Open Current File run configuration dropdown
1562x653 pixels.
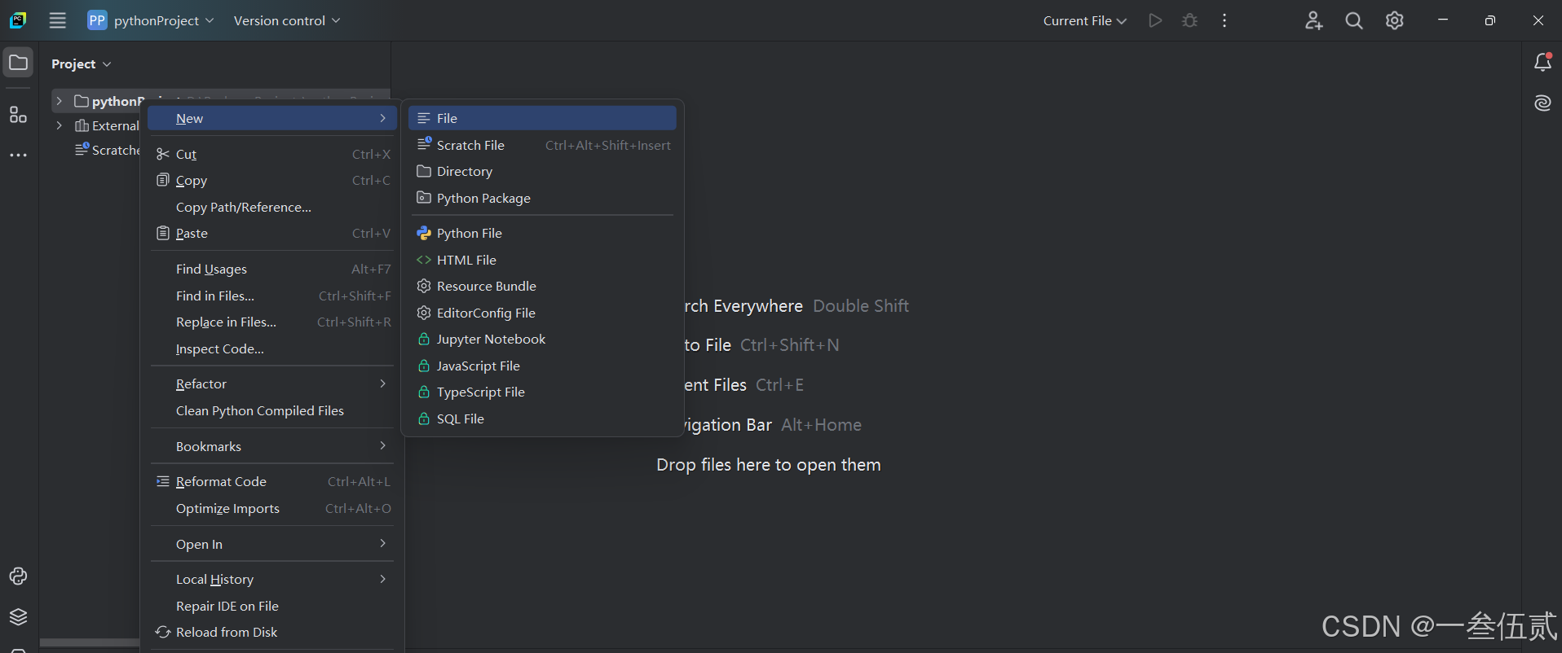[1084, 20]
